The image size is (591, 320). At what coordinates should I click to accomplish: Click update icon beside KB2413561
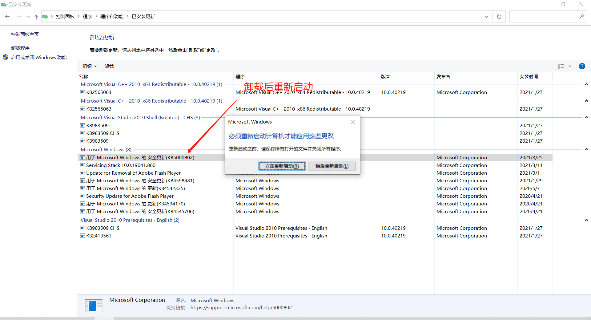[x=82, y=236]
